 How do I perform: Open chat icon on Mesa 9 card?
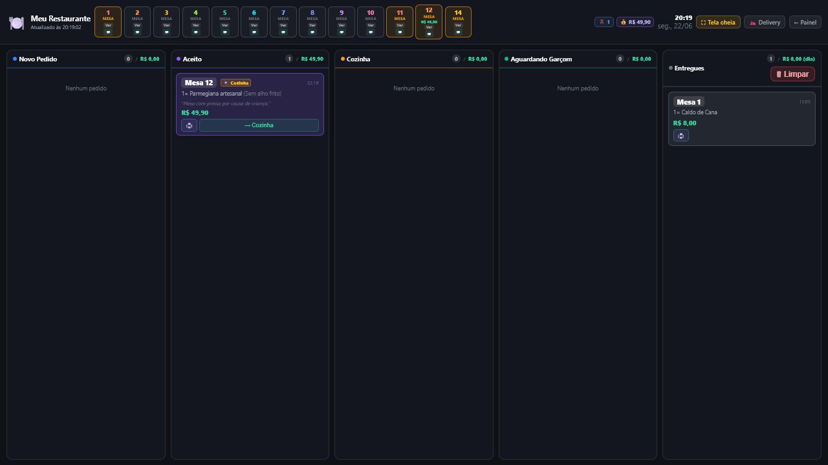tap(341, 32)
